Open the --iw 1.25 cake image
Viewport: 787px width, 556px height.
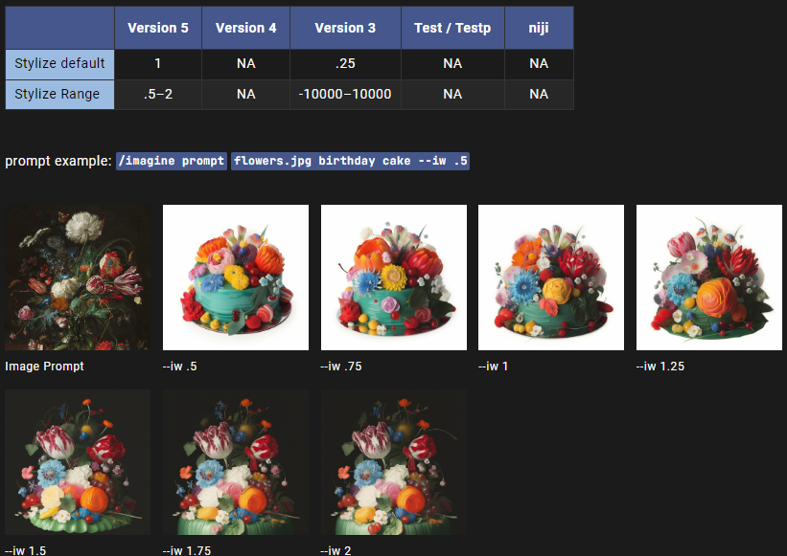709,278
